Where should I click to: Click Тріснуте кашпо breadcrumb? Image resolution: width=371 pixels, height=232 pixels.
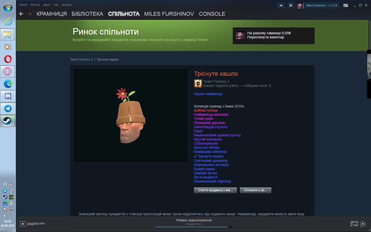(108, 59)
